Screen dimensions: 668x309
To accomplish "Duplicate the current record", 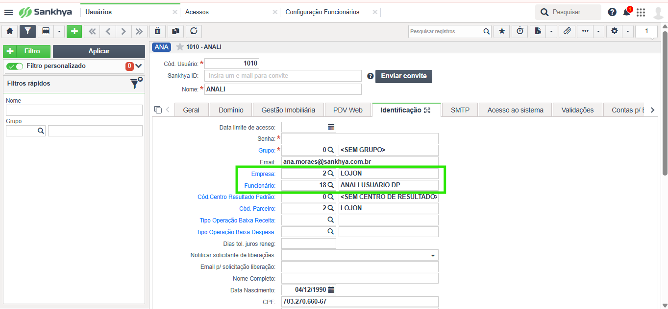I will click(x=175, y=31).
